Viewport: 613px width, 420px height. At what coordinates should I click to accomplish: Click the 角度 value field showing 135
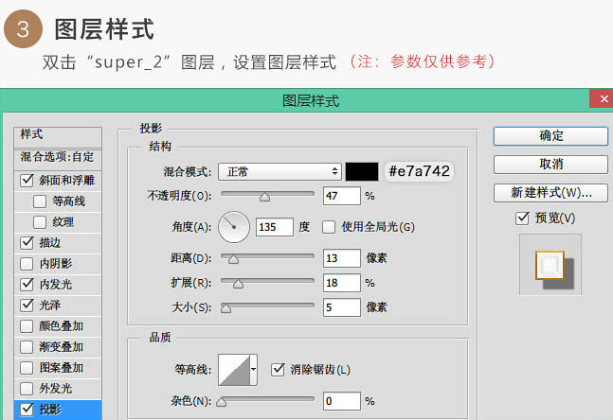click(275, 227)
